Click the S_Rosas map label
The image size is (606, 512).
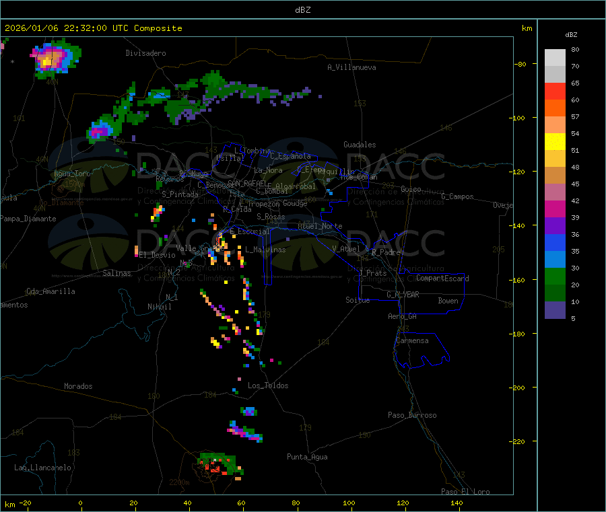(x=271, y=217)
